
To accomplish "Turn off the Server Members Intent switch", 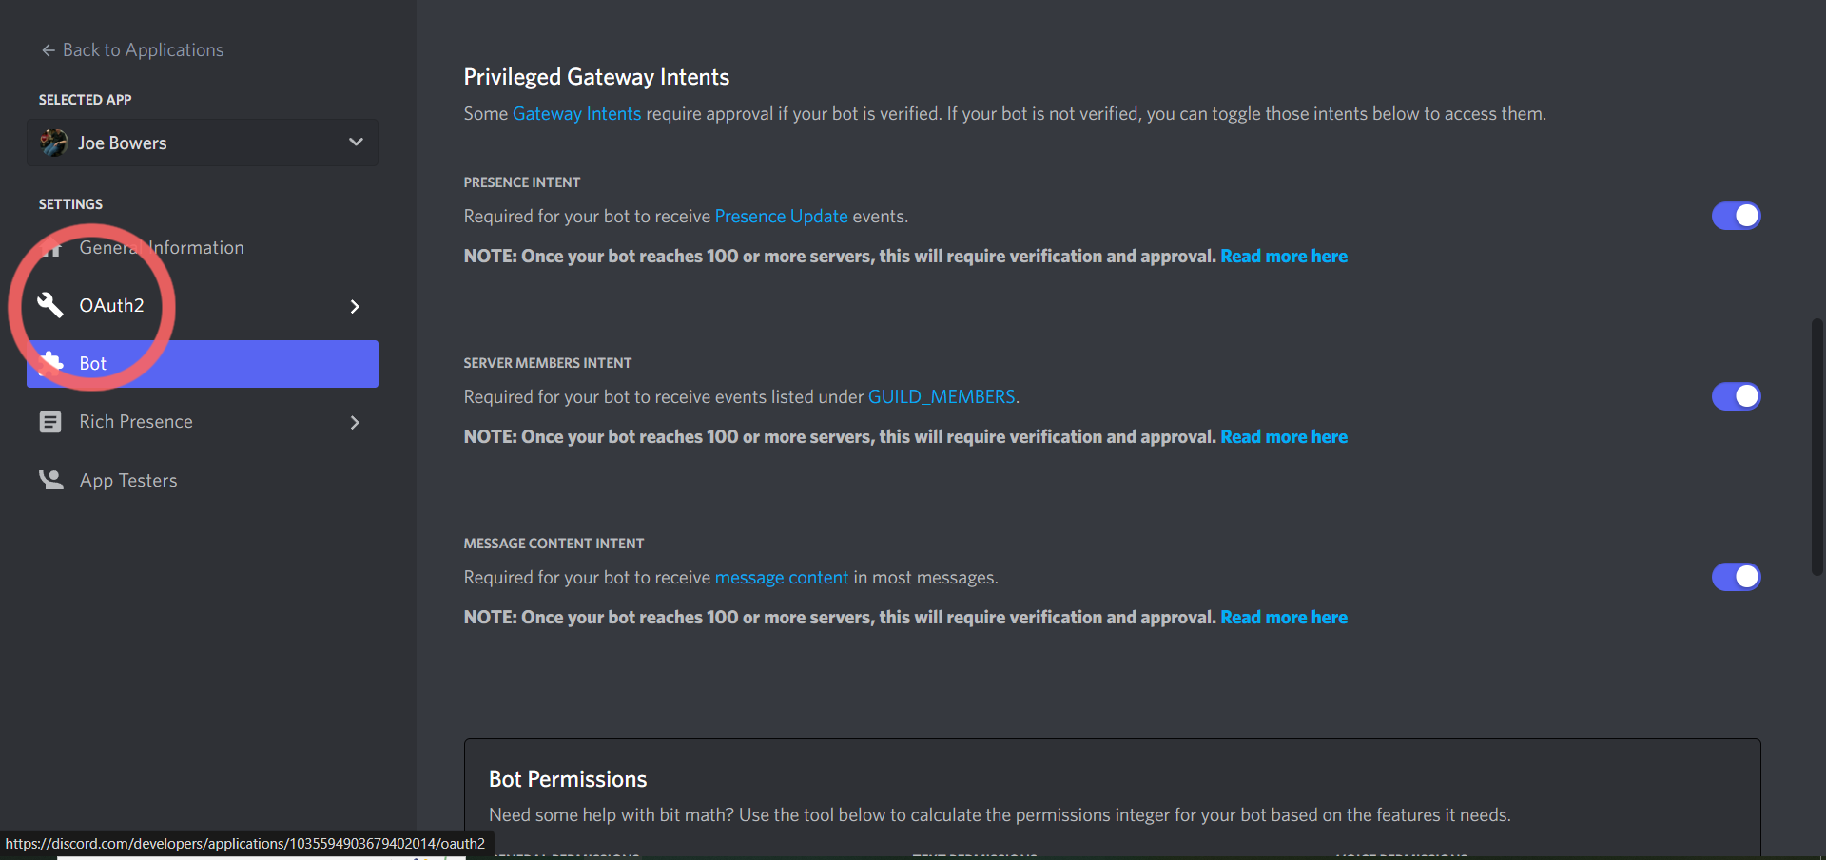I will tap(1736, 396).
